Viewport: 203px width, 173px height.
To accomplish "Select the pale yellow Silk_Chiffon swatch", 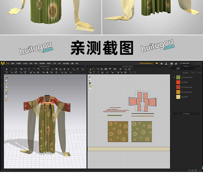I will tap(178, 97).
